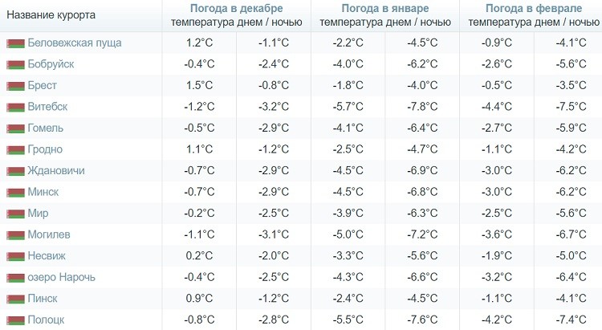This screenshot has width=602, height=330.
Task: Follow the Ждановичи resort link
Action: [x=56, y=170]
